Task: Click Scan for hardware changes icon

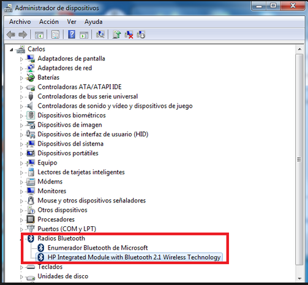Action: click(100, 34)
